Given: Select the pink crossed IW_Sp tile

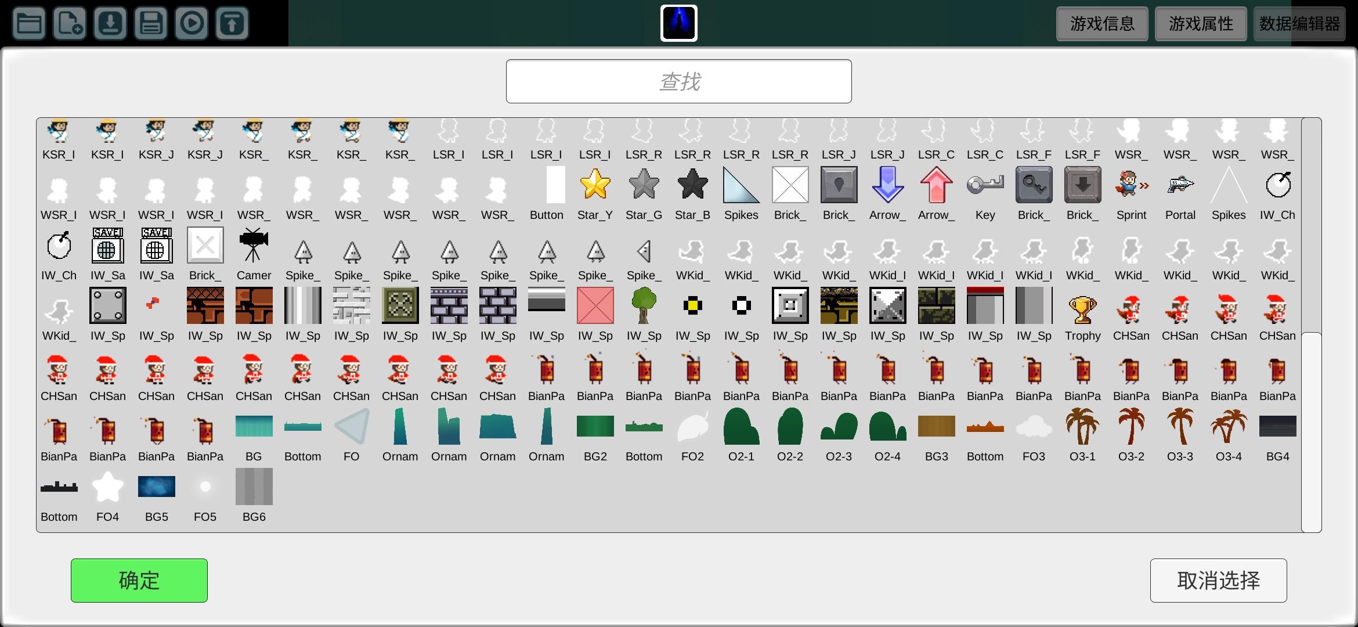Looking at the screenshot, I should click(x=595, y=305).
